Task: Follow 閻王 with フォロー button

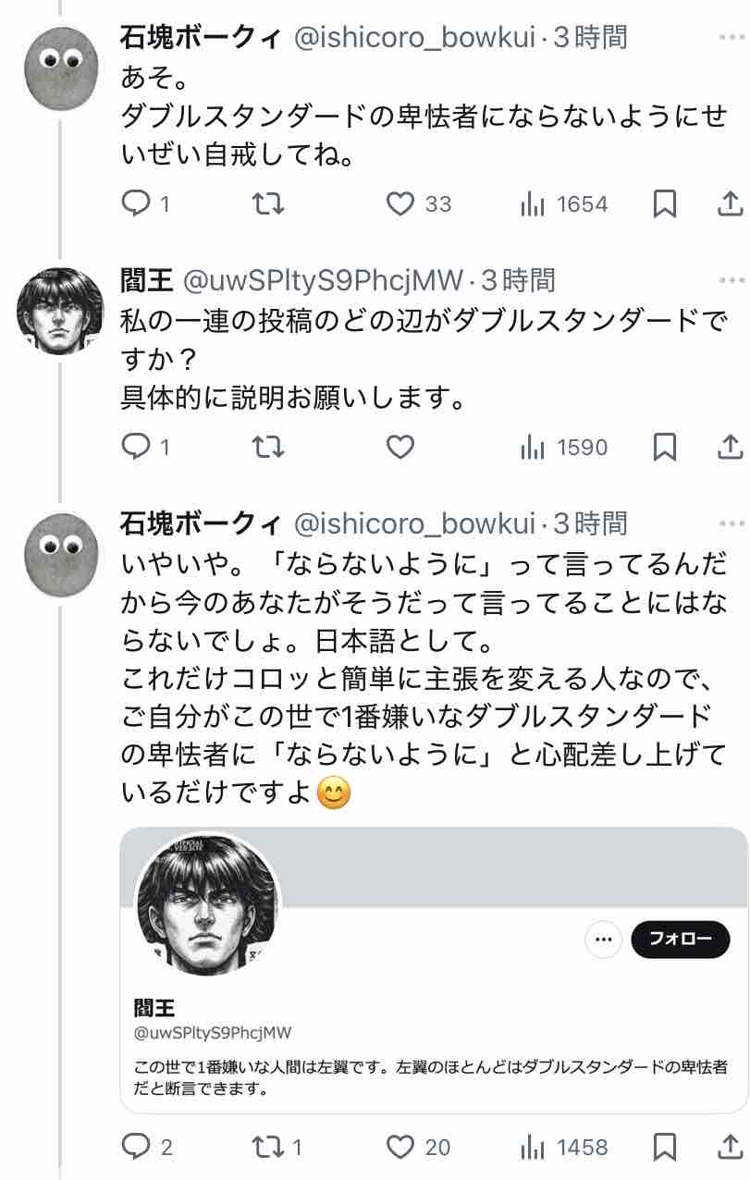Action: point(681,940)
